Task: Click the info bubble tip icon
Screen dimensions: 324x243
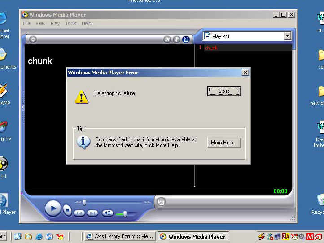Action: coord(83,142)
